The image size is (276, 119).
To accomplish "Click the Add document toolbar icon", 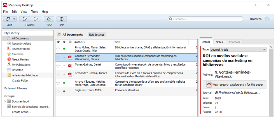I will (x=8, y=19).
